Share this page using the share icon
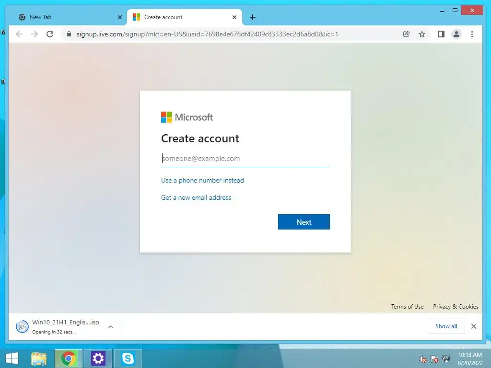This screenshot has width=491, height=368. click(406, 34)
